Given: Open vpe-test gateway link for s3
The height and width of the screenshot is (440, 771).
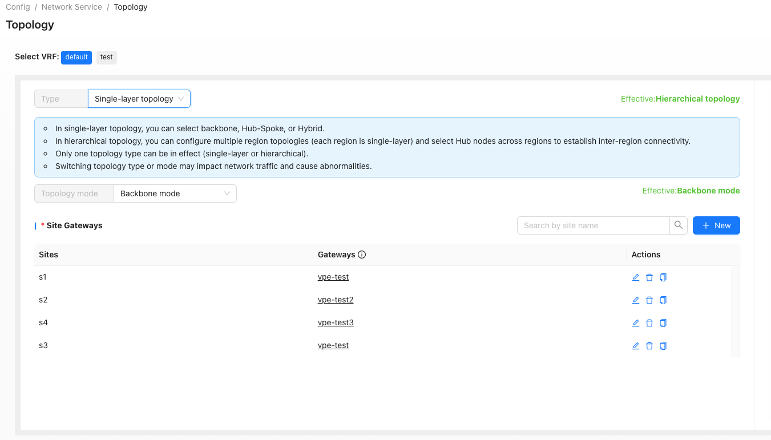Looking at the screenshot, I should [333, 345].
